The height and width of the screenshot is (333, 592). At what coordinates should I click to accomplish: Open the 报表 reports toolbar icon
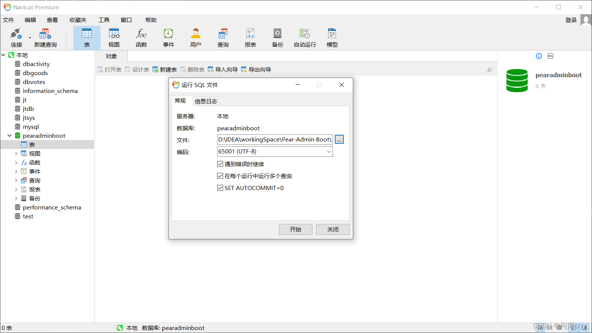[x=250, y=38]
